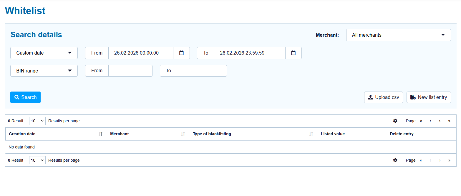Click the Search button
The height and width of the screenshot is (196, 461).
25,97
